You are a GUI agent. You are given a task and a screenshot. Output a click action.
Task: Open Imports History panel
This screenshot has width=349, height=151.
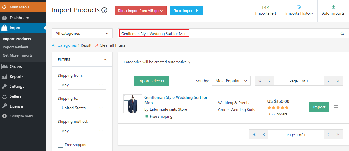coord(299,11)
